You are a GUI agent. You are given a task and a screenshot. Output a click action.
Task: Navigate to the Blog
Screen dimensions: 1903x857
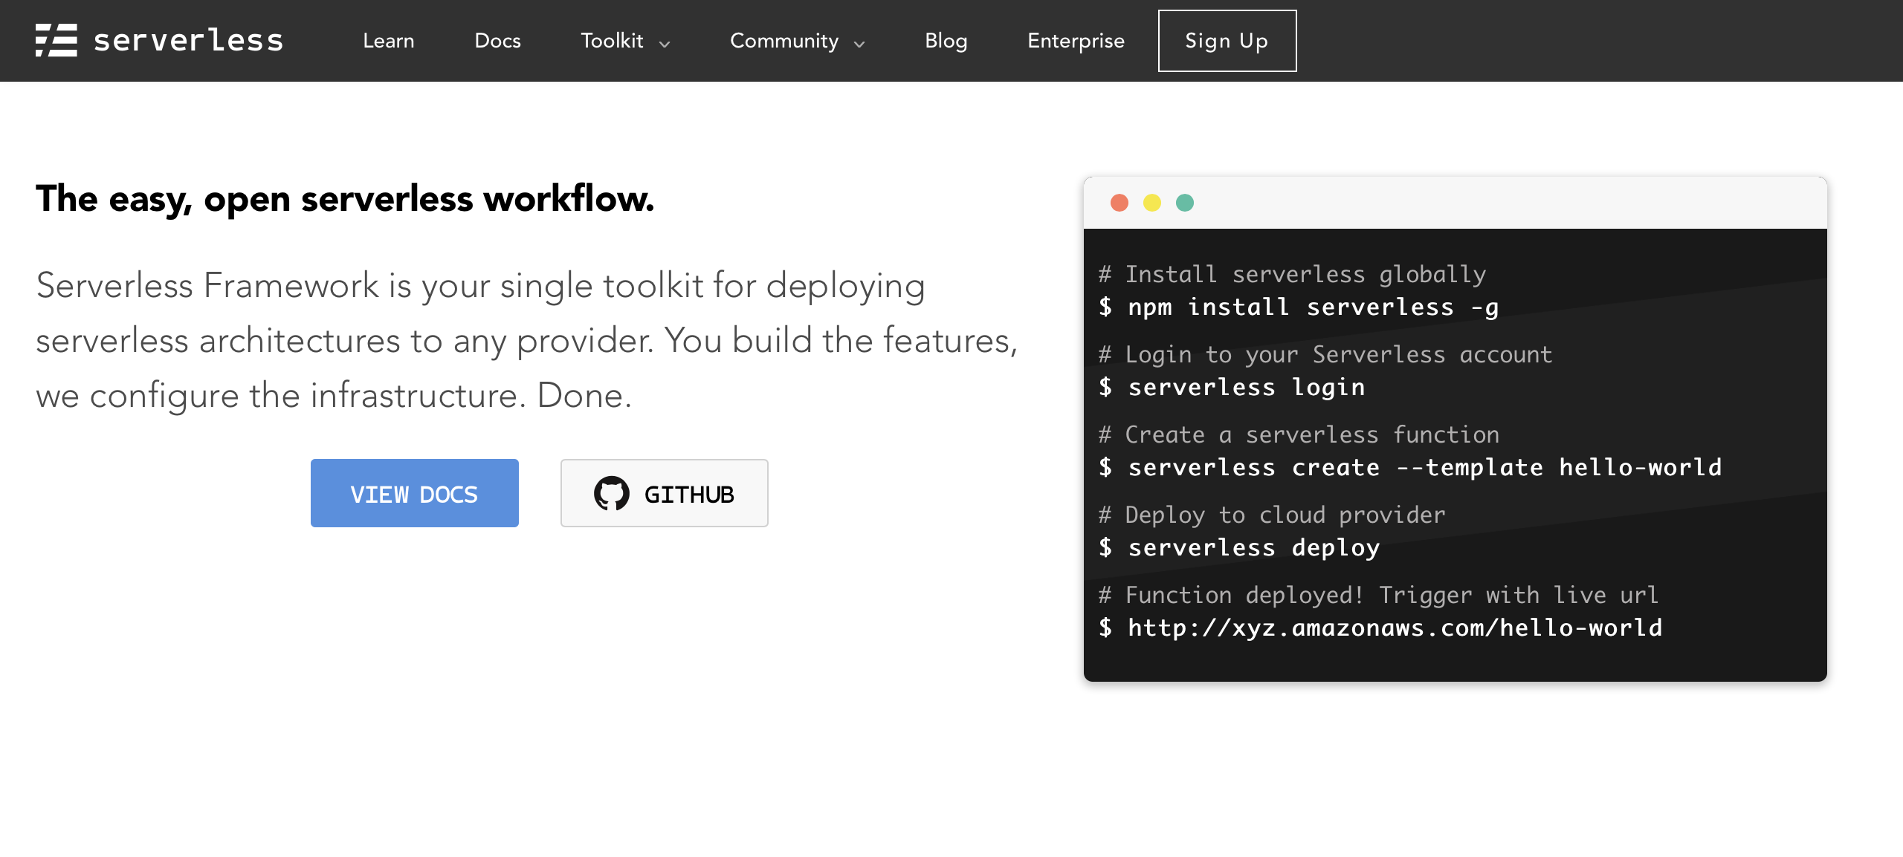point(946,41)
